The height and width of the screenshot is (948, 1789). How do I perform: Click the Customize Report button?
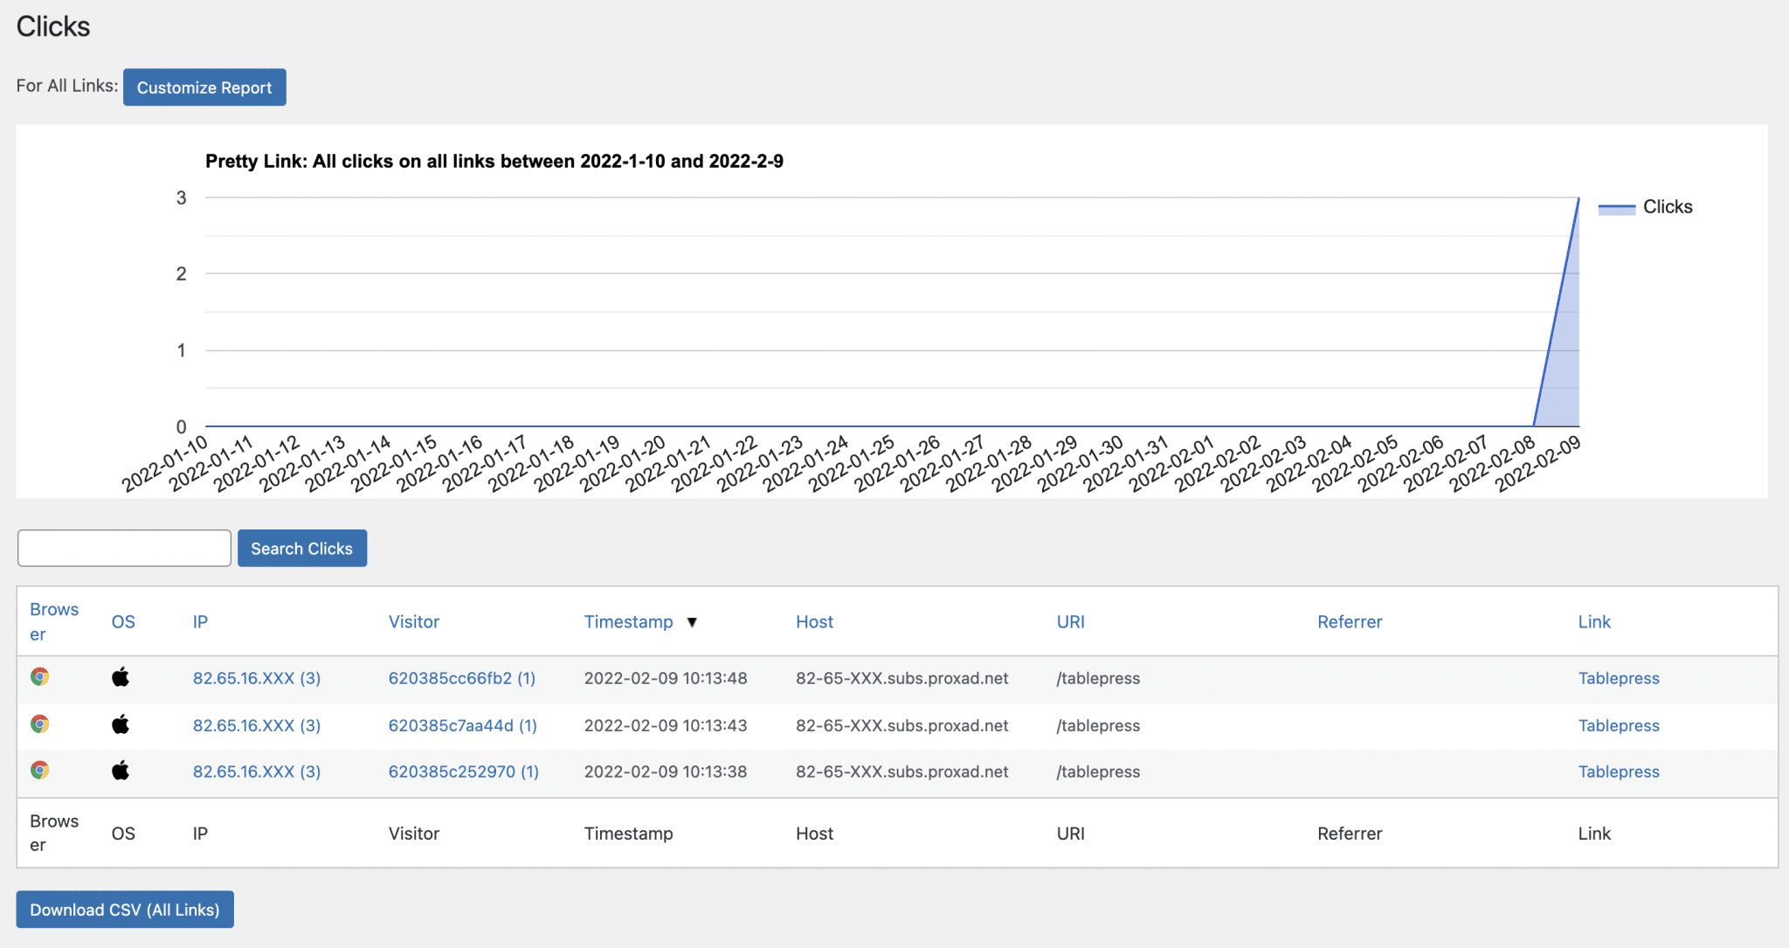pyautogui.click(x=204, y=86)
